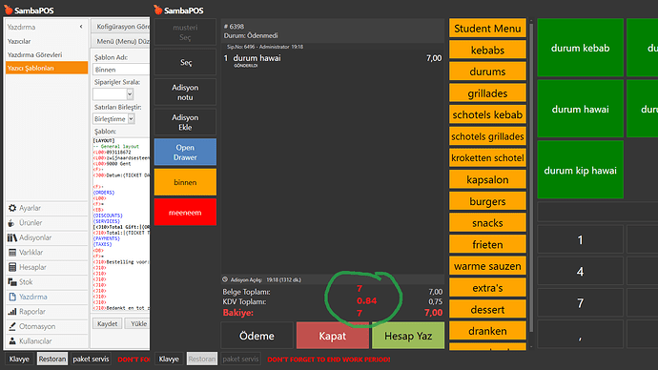
Task: Collapse the Yazdırma section arrow
Action: click(x=81, y=27)
